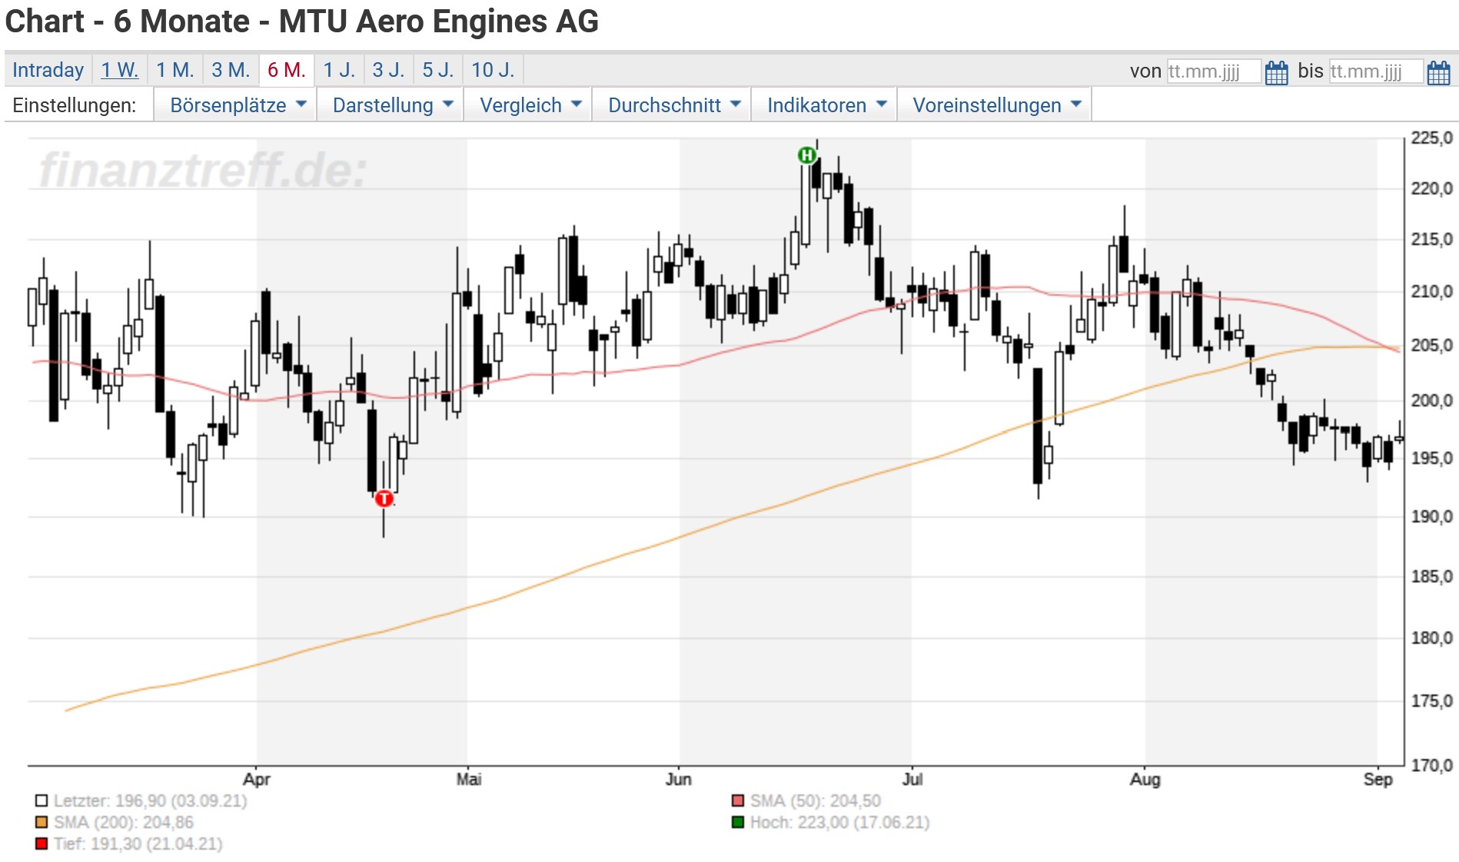Image resolution: width=1459 pixels, height=862 pixels.
Task: Click the green H high marker
Action: [x=806, y=155]
